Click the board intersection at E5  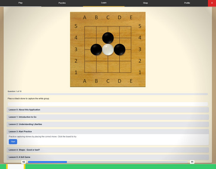(131, 26)
